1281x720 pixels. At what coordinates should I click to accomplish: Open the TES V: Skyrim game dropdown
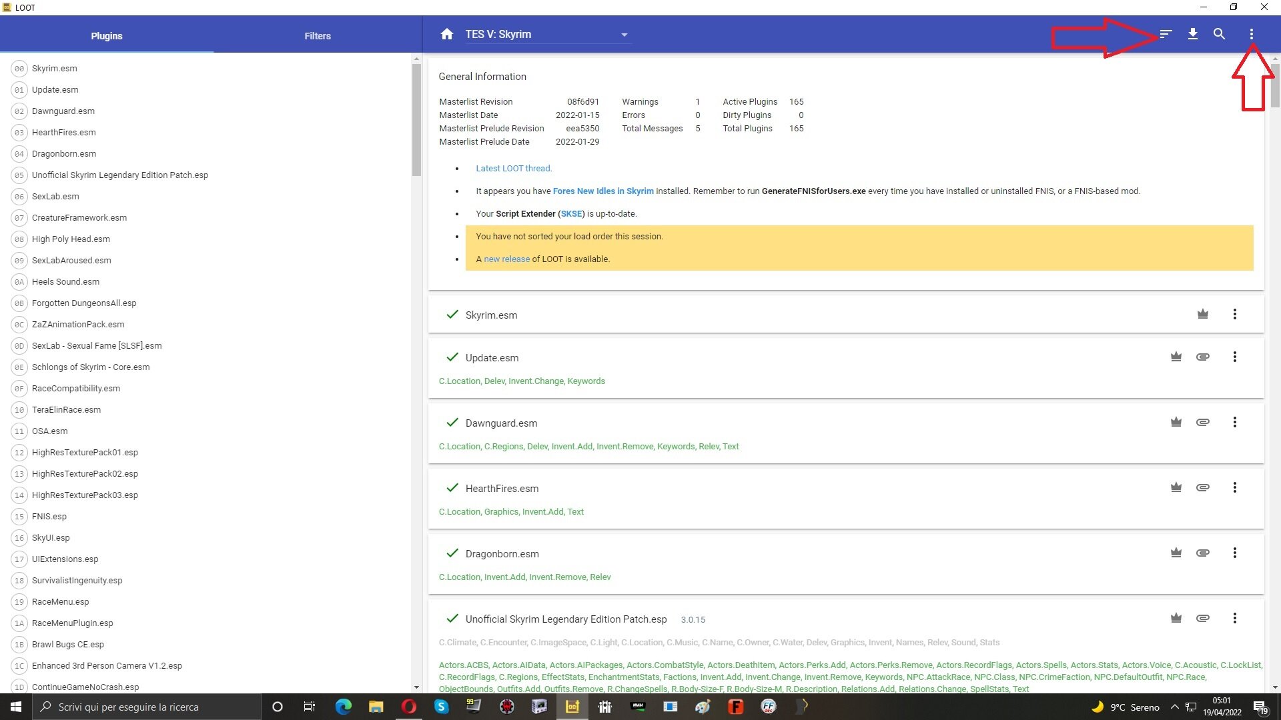click(547, 35)
